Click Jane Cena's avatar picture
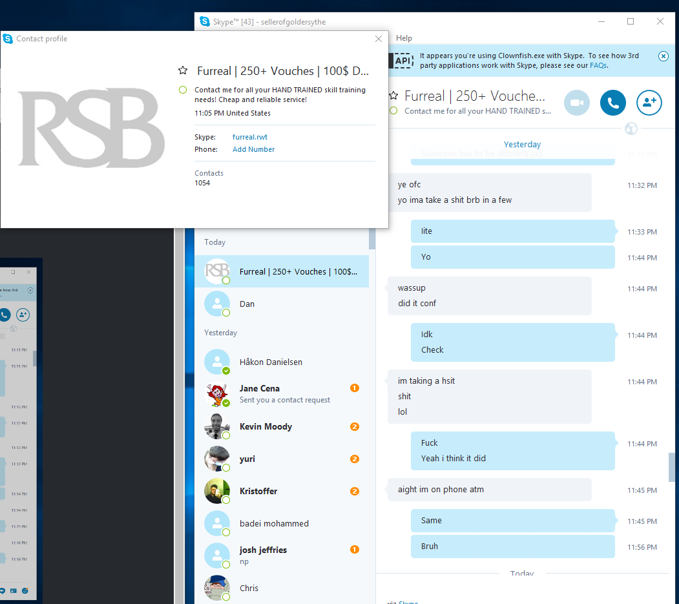This screenshot has width=679, height=604. [x=217, y=394]
